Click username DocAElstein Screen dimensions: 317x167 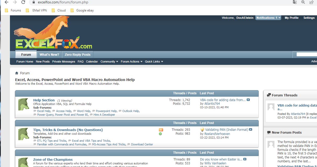point(245,18)
